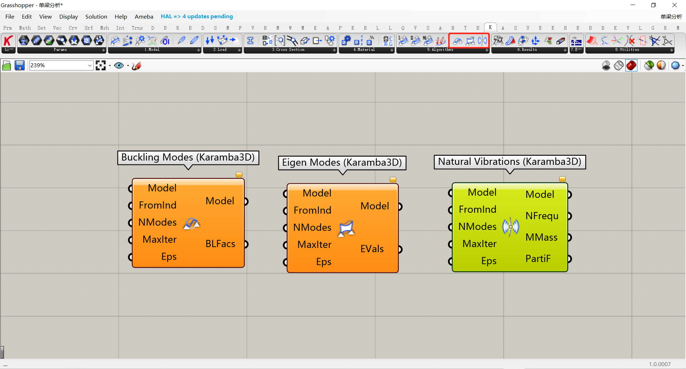Click the Loads double-arrow icon in Load panel
Viewport: 686px width, 369px height.
[210, 41]
